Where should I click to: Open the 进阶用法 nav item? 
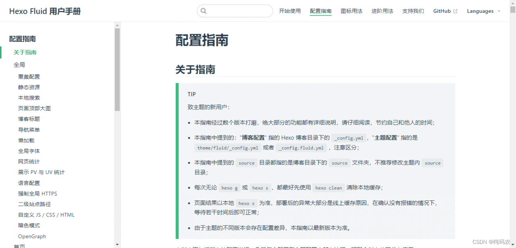tap(382, 11)
